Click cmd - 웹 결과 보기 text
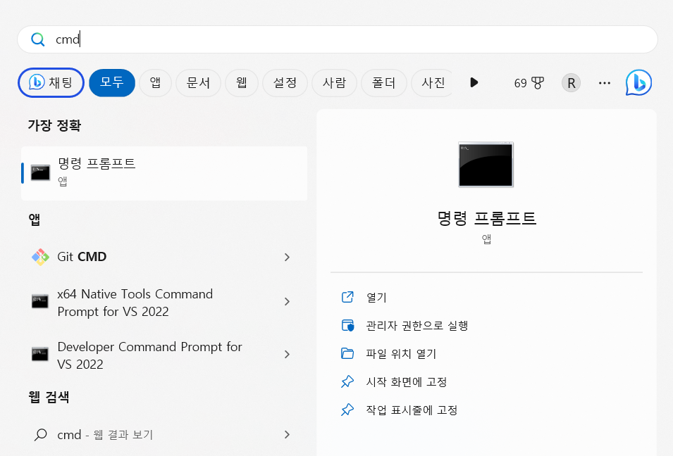 pos(105,435)
